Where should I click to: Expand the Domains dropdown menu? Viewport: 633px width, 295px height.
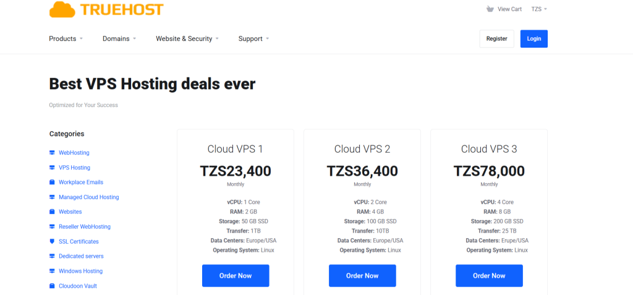click(119, 39)
